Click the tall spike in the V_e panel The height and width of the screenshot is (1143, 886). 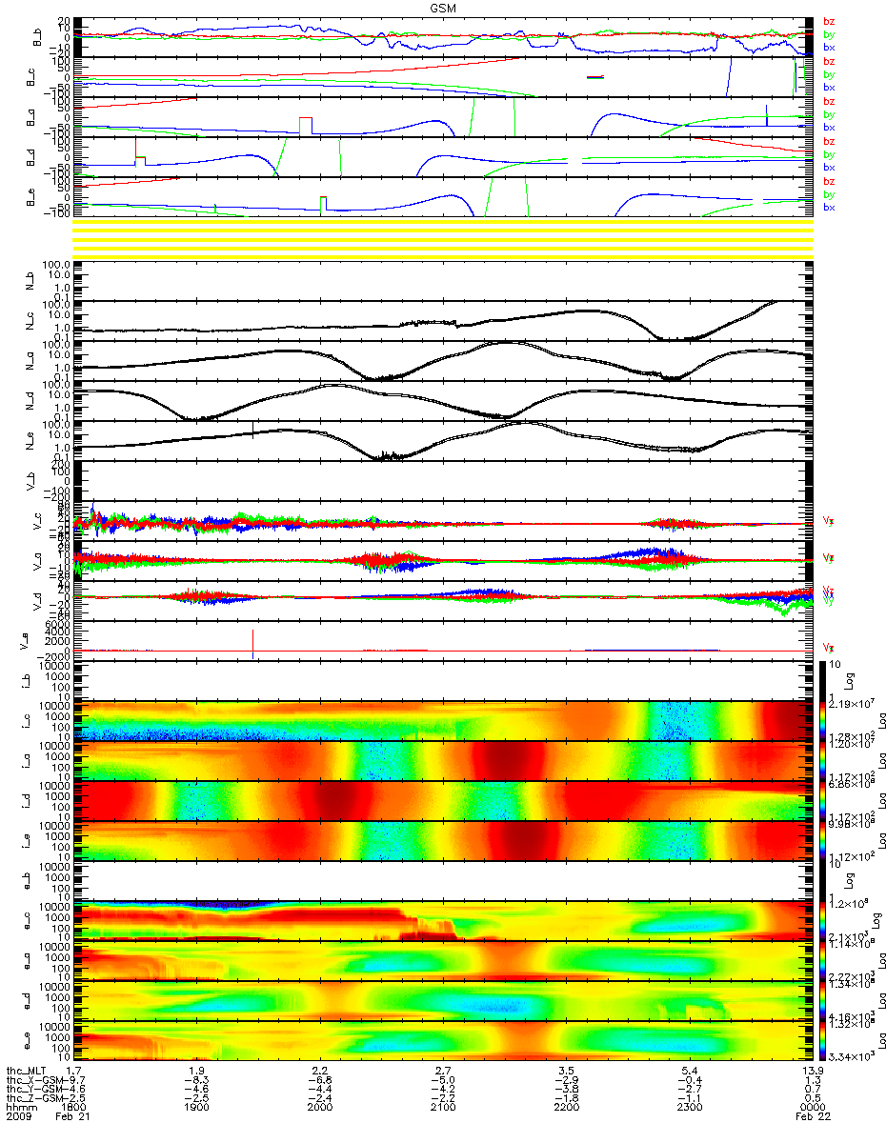point(252,643)
